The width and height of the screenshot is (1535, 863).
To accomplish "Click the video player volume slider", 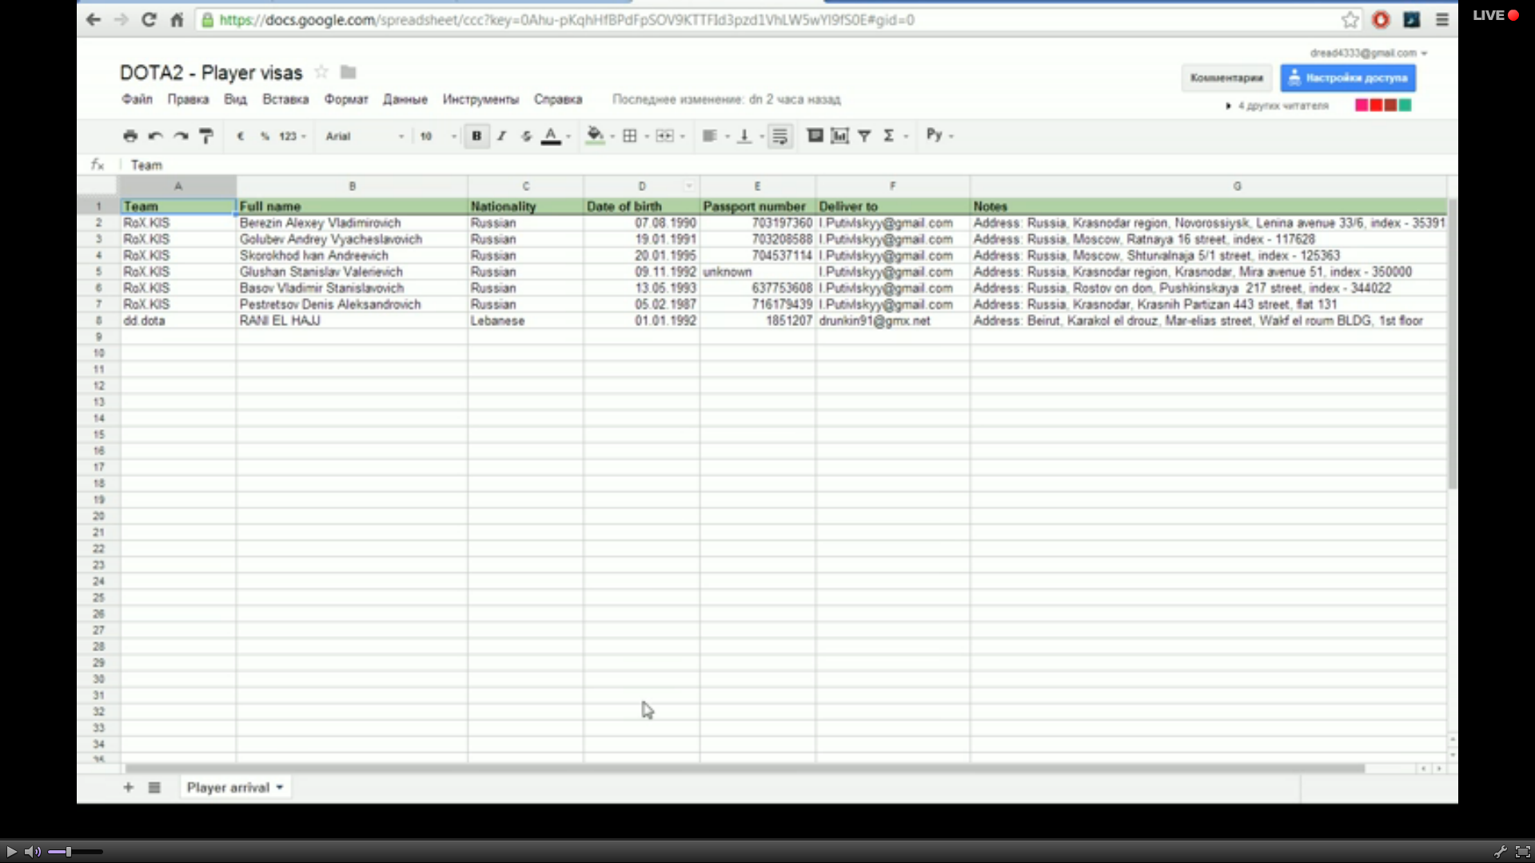I will (x=76, y=852).
